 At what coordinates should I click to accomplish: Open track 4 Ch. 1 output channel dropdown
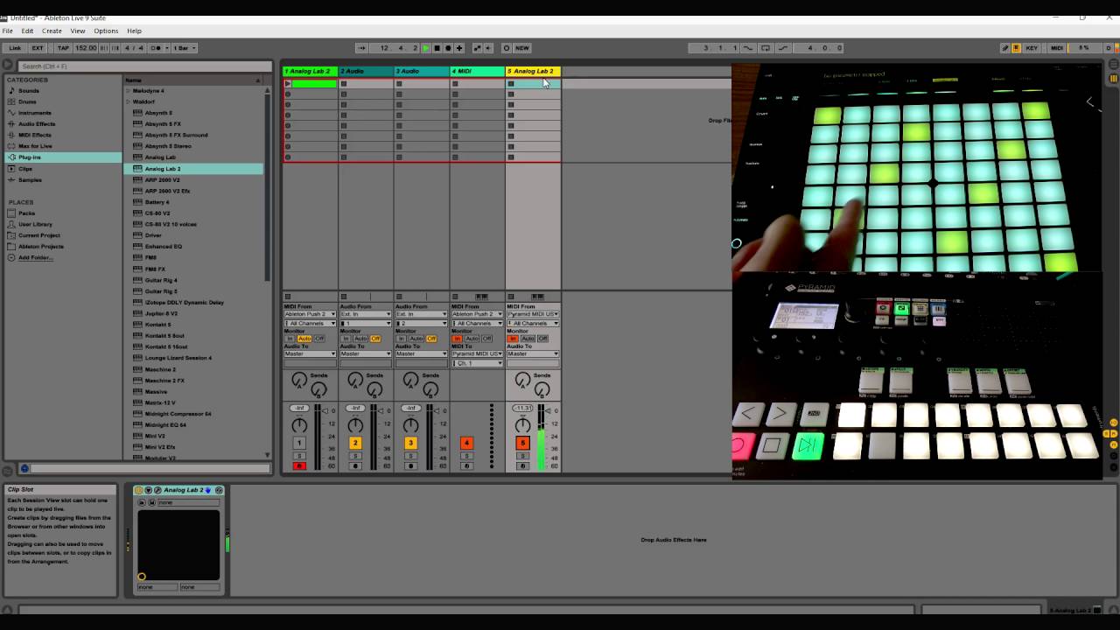click(477, 363)
